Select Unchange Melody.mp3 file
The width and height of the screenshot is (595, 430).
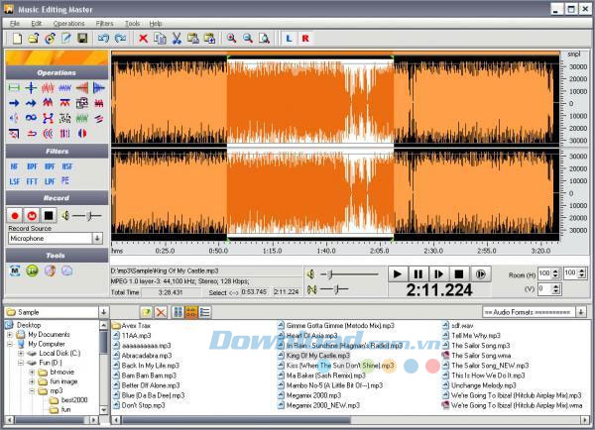[484, 385]
